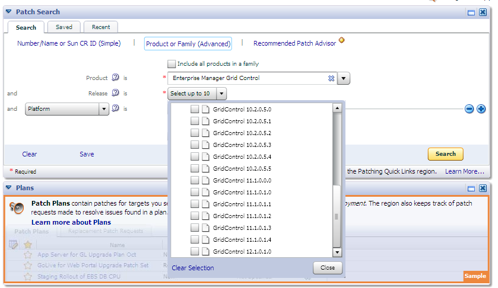Check GridControl 10.2.0.5.1 release

[x=195, y=121]
